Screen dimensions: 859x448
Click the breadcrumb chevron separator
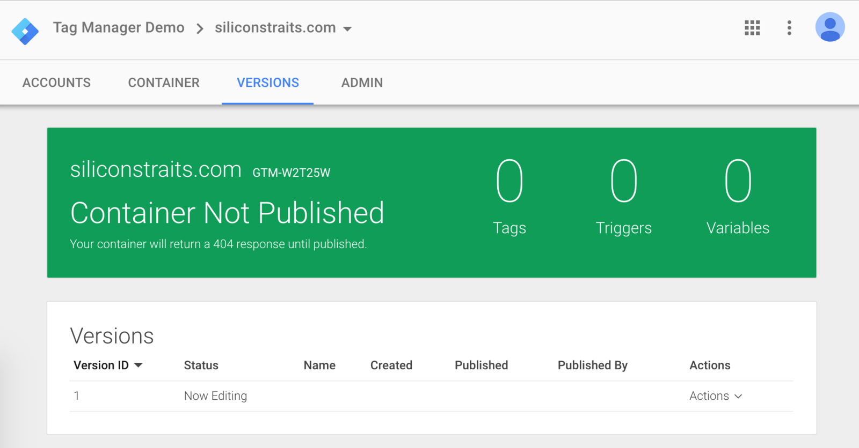(x=200, y=28)
